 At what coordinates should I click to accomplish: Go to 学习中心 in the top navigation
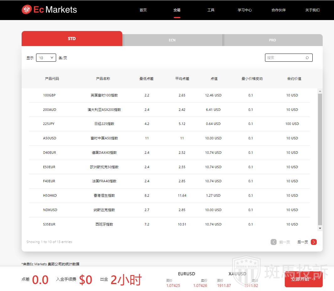click(245, 10)
